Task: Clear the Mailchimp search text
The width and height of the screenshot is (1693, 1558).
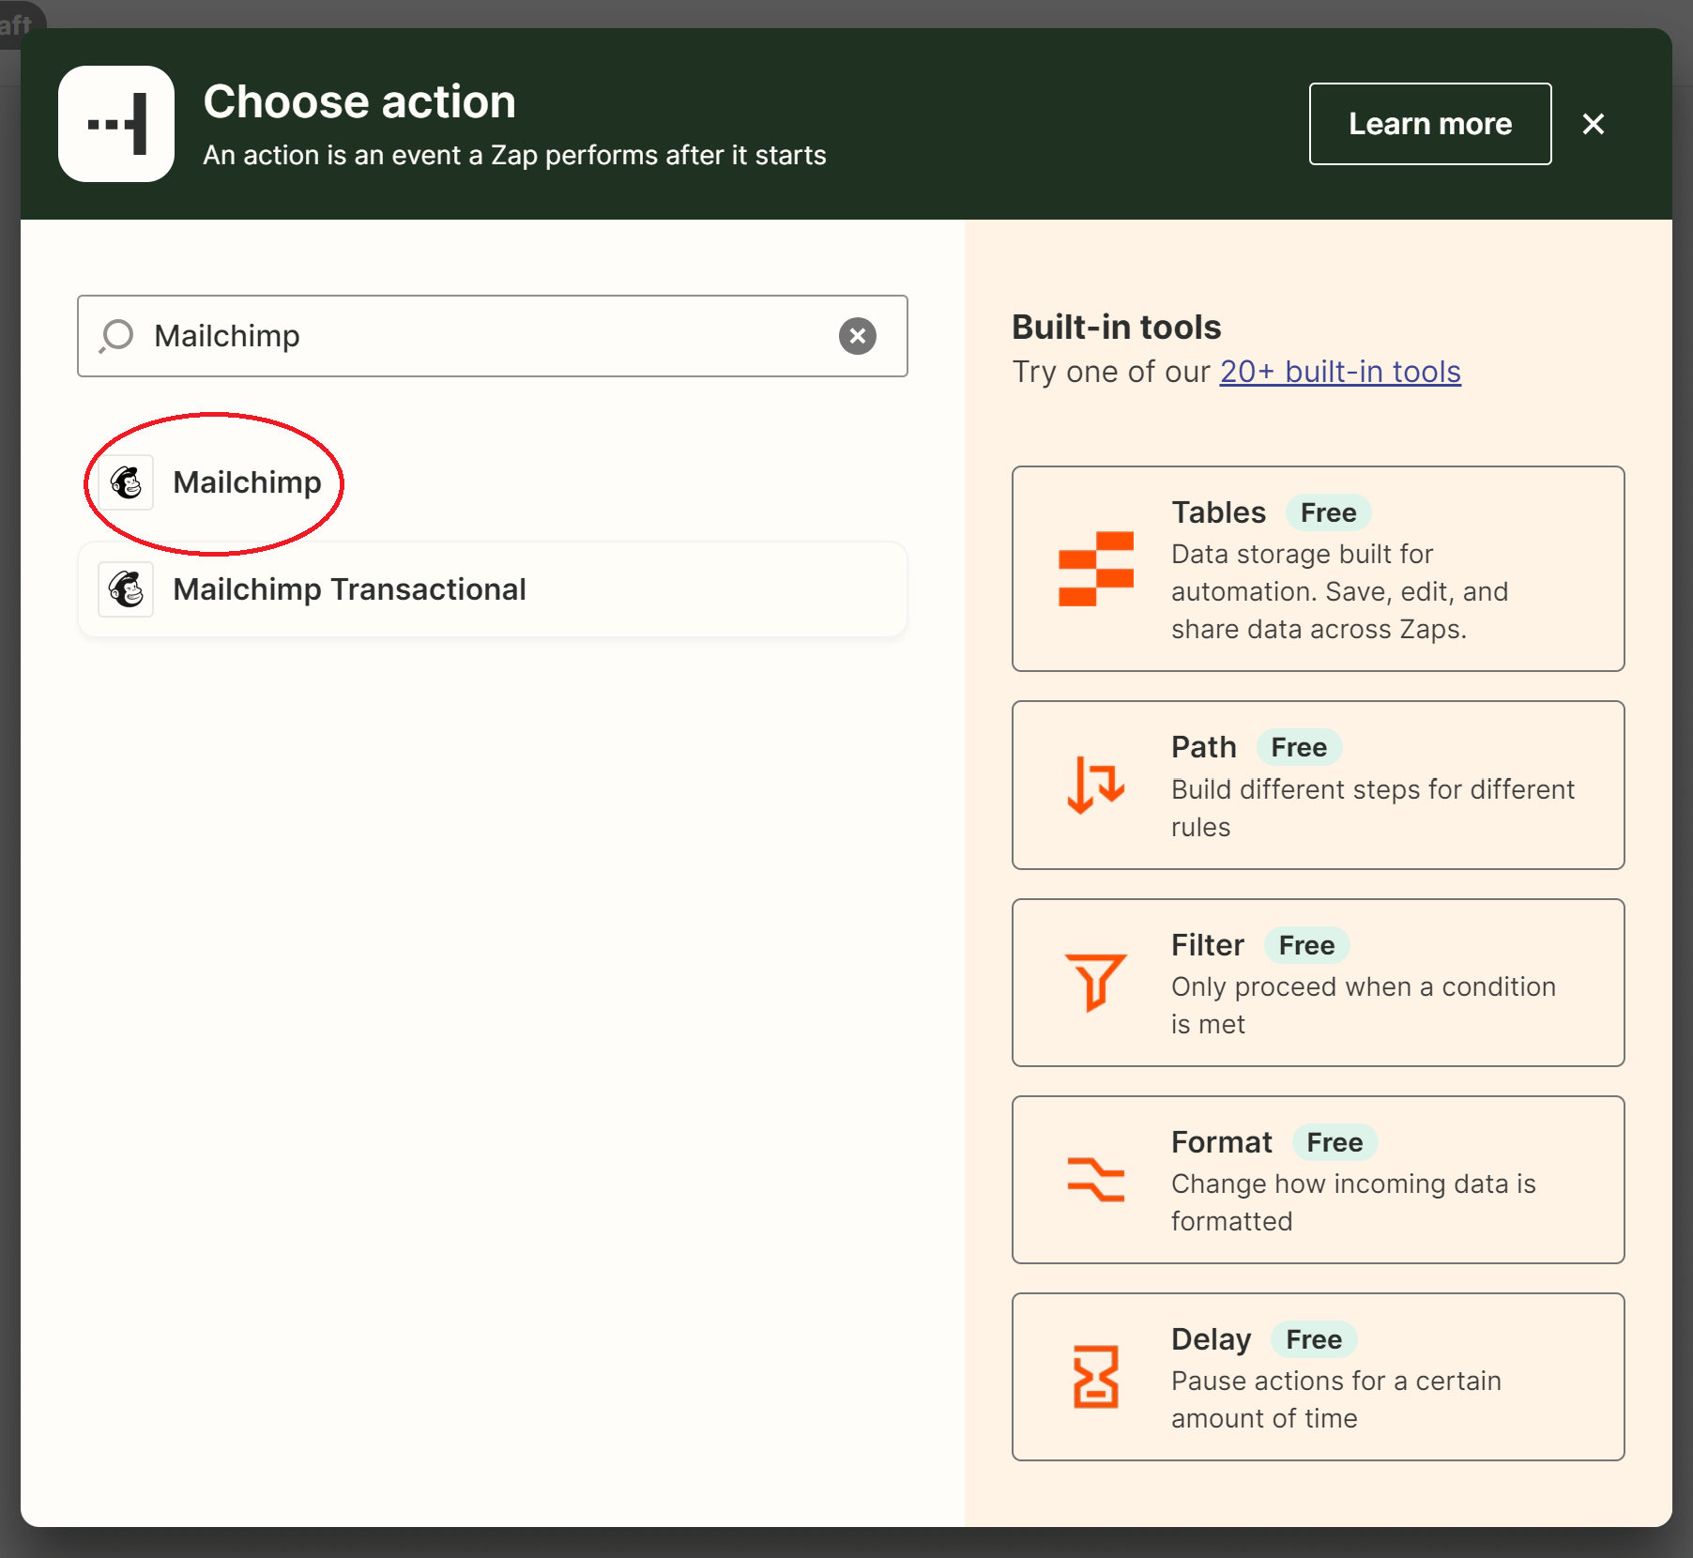Action: point(857,336)
